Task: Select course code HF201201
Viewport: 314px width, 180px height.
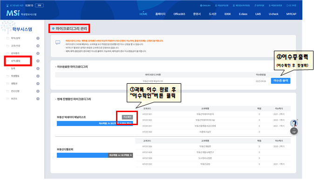Action: 147,126
